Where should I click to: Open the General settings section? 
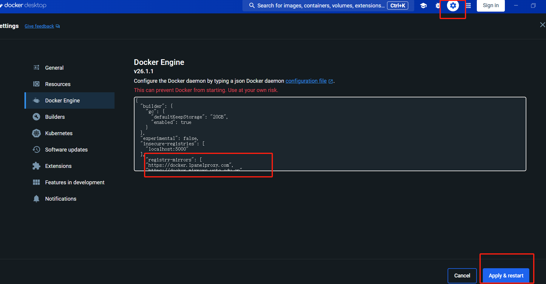[69, 68]
